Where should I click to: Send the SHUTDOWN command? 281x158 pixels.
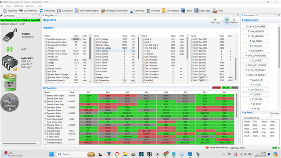256,51
